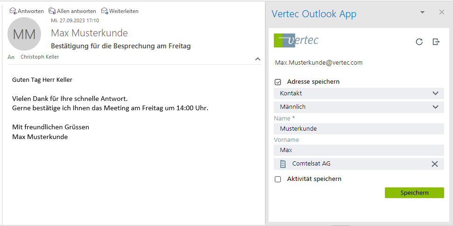Viewport: 453px width, 226px height.
Task: Collapse the email header details
Action: [258, 59]
